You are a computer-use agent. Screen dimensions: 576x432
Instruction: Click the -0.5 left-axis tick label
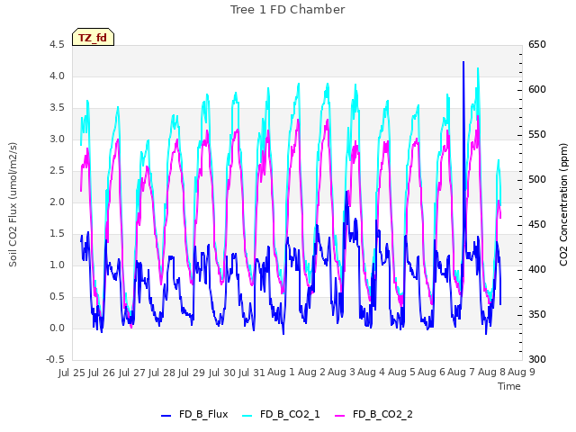coord(55,359)
